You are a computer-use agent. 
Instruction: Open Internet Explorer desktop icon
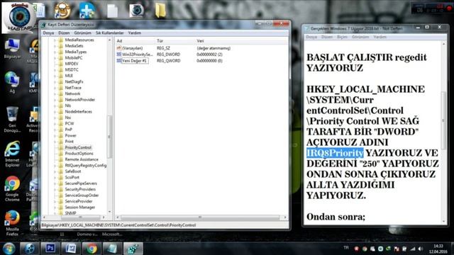[12, 154]
